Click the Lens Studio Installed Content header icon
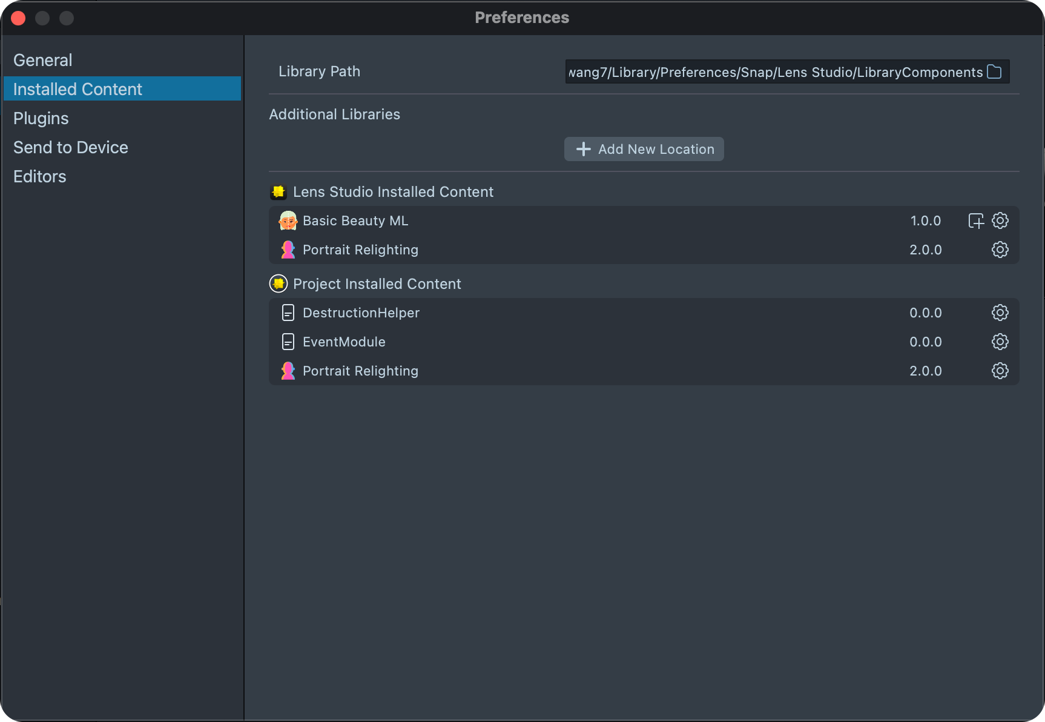The height and width of the screenshot is (722, 1045). coord(279,192)
